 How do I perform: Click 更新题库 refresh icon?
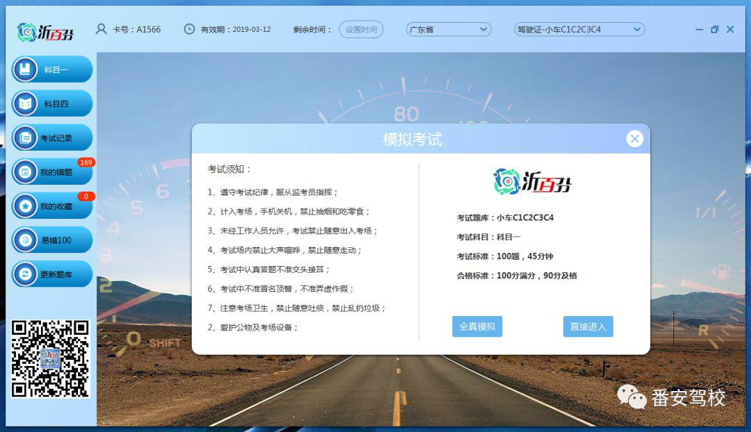click(25, 274)
